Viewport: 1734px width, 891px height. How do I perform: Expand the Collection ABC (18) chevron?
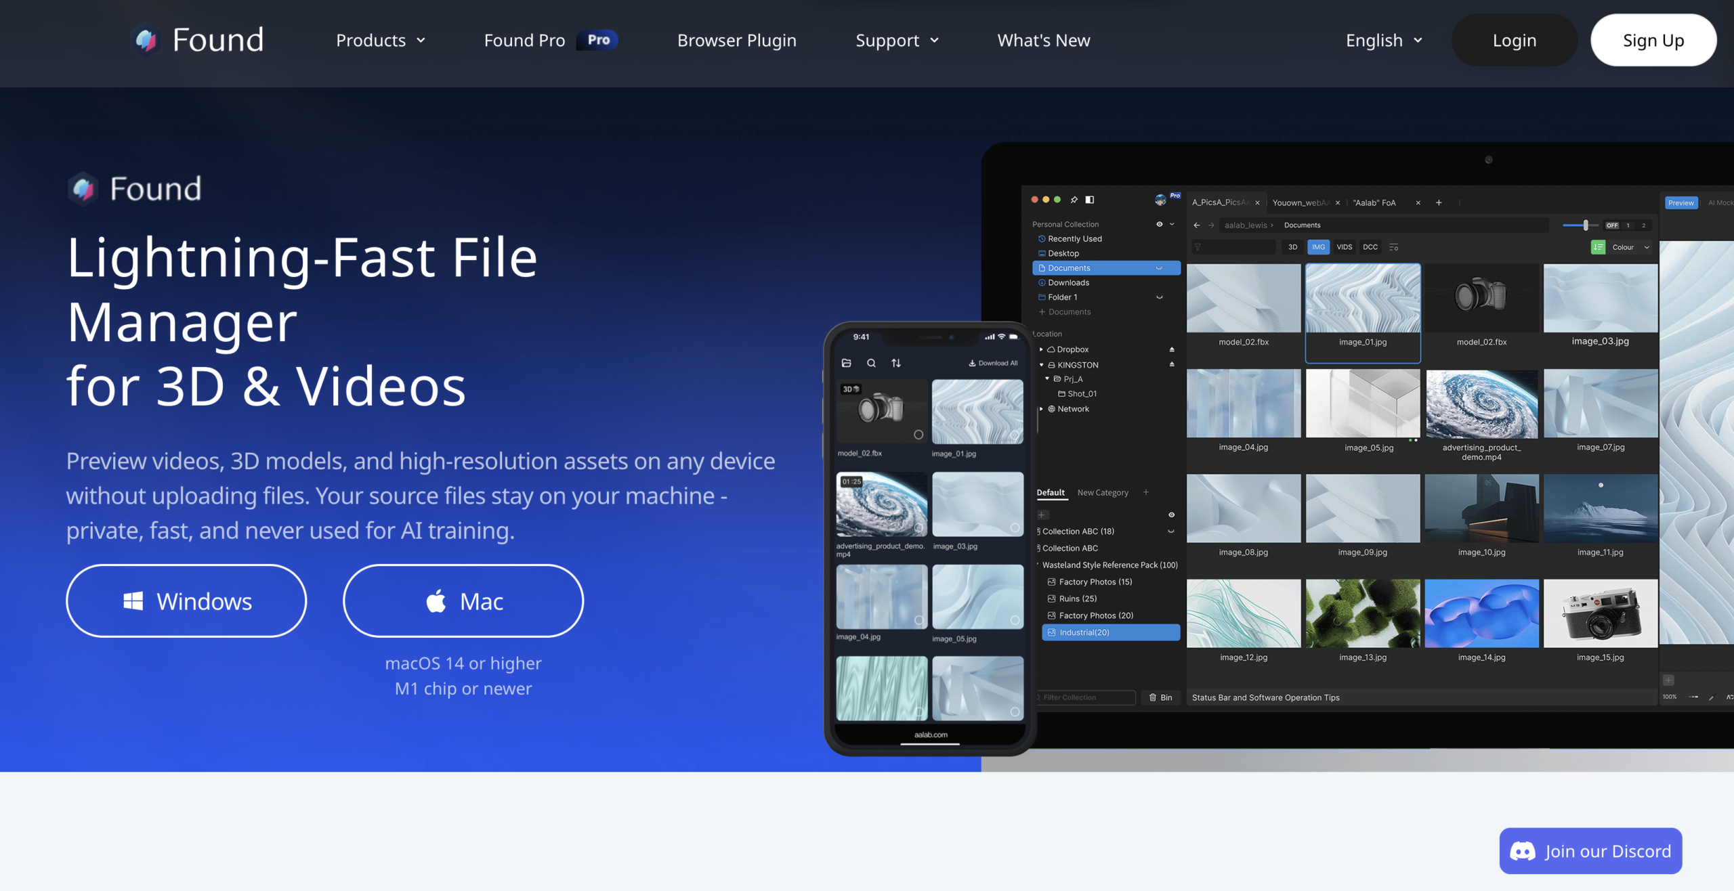coord(1170,531)
